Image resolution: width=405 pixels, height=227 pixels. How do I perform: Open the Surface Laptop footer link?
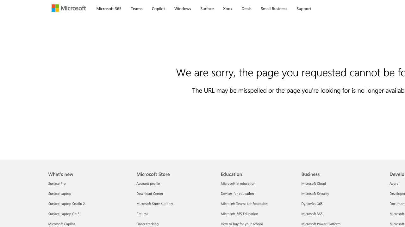point(60,194)
